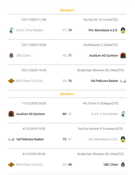
Task: Click the Auxilium AD Quintum logo in Giornata 3
Action: pyautogui.click(x=123, y=56)
